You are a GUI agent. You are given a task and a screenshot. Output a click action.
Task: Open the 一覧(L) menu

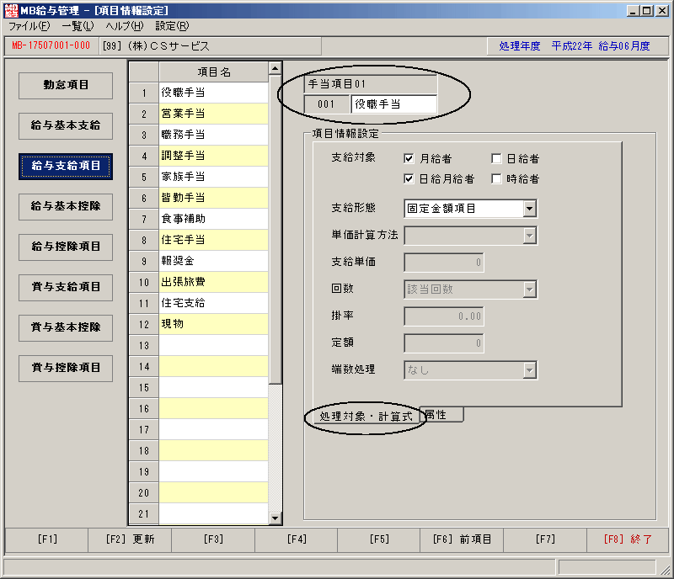[x=78, y=26]
